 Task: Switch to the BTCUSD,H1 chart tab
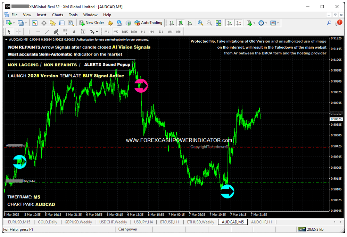[170, 222]
